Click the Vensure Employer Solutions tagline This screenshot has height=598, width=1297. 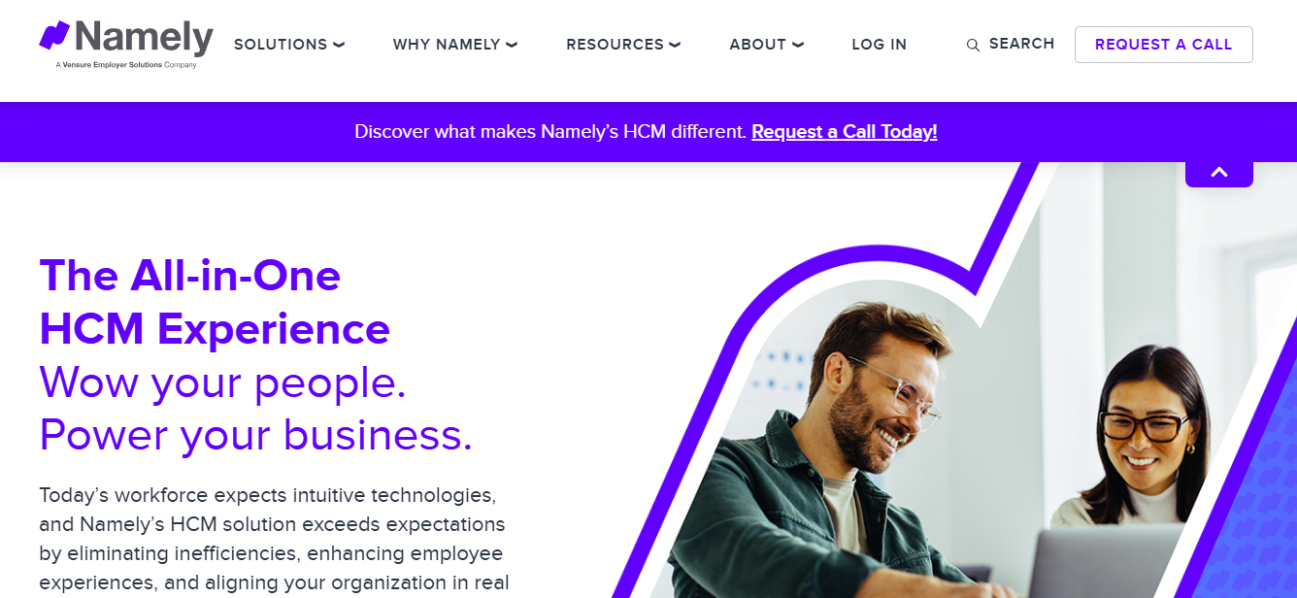coord(126,65)
